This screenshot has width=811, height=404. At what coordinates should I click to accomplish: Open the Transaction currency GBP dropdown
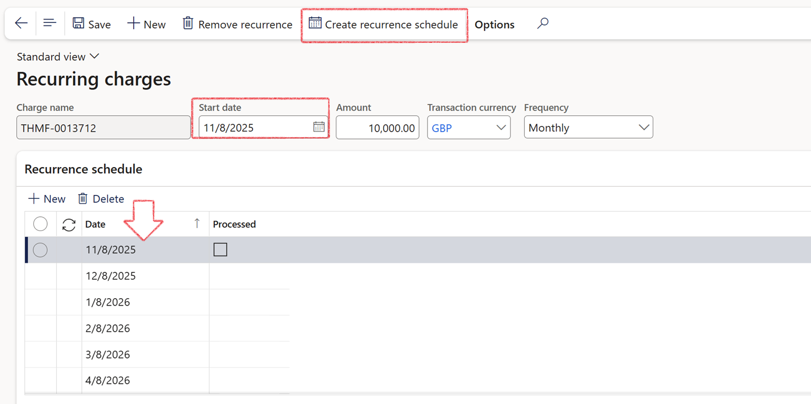coord(501,127)
